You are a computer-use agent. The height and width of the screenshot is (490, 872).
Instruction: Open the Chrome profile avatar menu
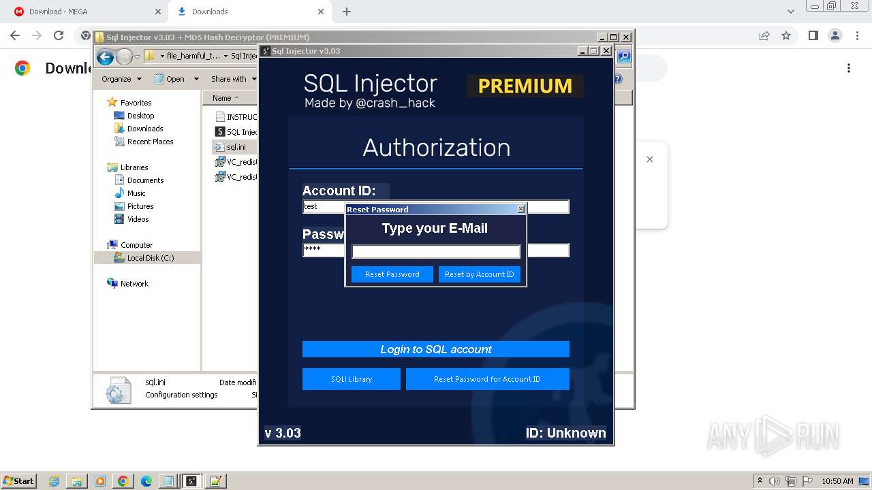click(835, 36)
